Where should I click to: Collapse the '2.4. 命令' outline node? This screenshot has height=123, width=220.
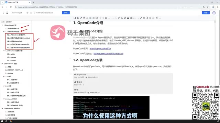pos(4,77)
